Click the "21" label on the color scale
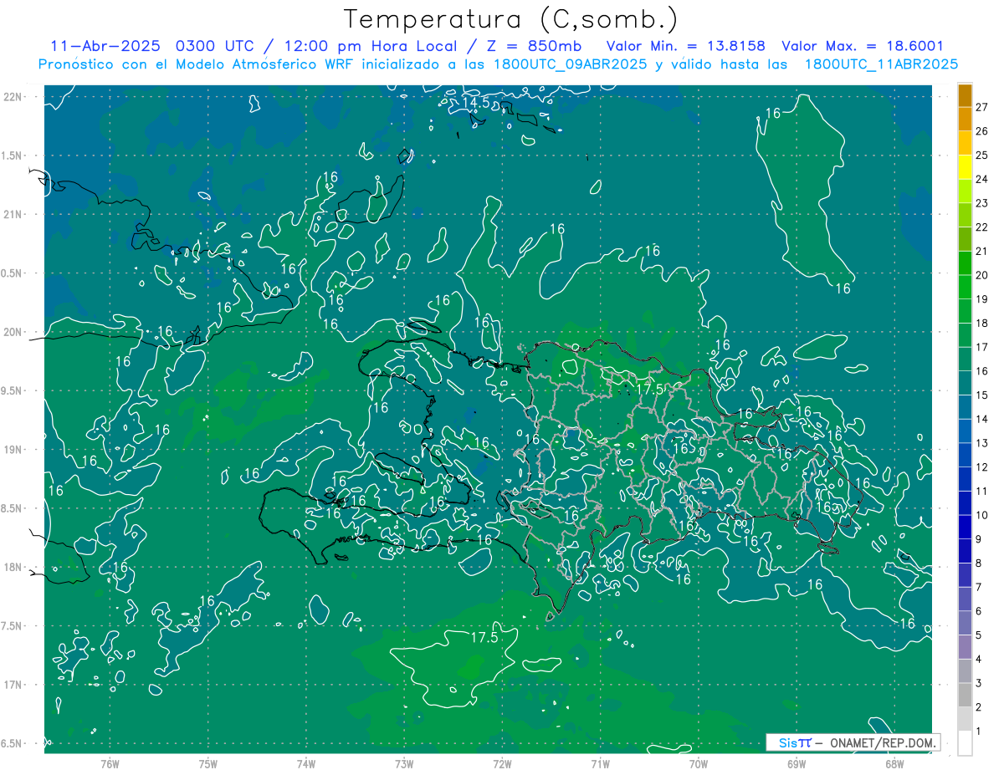 pyautogui.click(x=981, y=251)
